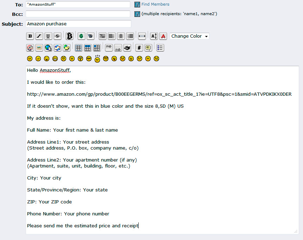
Task: Insert the cool sunglasses emoticon
Action: point(89,59)
